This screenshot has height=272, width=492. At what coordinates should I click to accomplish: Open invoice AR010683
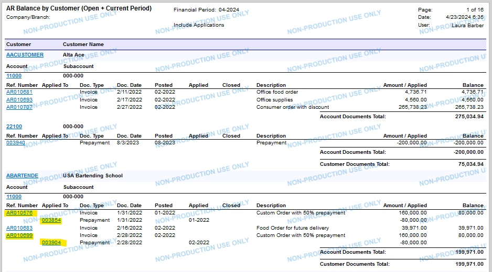coord(19,228)
